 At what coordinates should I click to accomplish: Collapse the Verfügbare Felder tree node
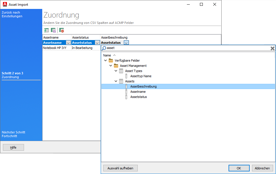[x=105, y=60]
